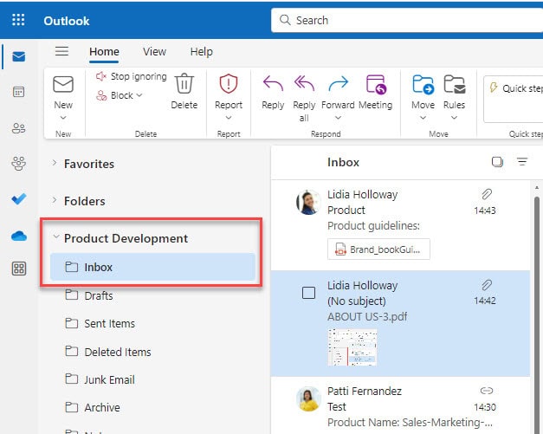Open the To Do checkmark app
Image resolution: width=543 pixels, height=434 pixels.
click(x=19, y=199)
